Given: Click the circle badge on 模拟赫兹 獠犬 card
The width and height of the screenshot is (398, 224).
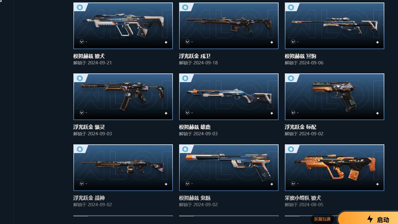Looking at the screenshot, I should pyautogui.click(x=80, y=7).
